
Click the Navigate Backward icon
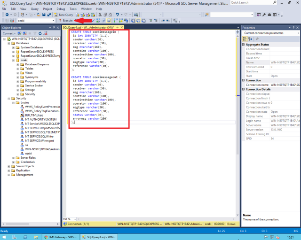(7, 15)
